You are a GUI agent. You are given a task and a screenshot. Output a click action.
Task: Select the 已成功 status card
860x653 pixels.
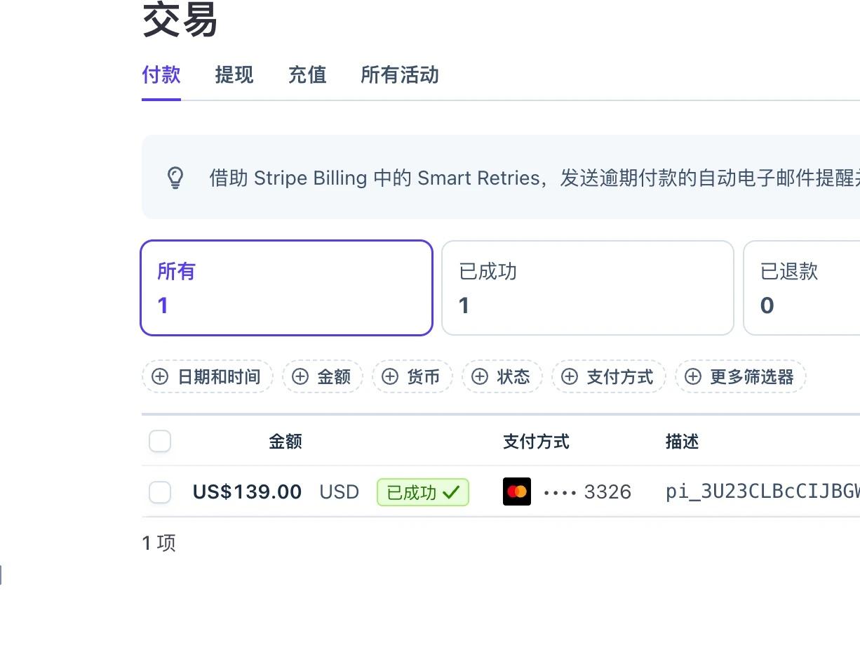588,288
